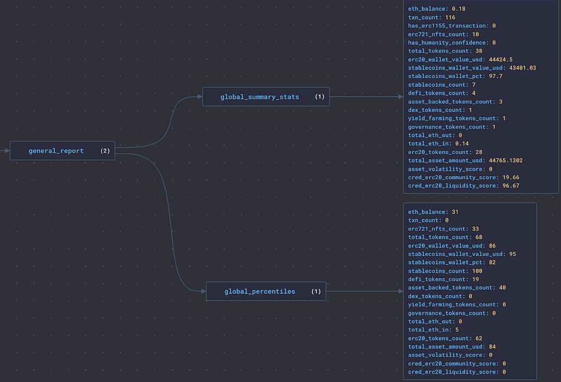
Task: Click 'defi_tokens_count: 19' entry
Action: tap(443, 280)
